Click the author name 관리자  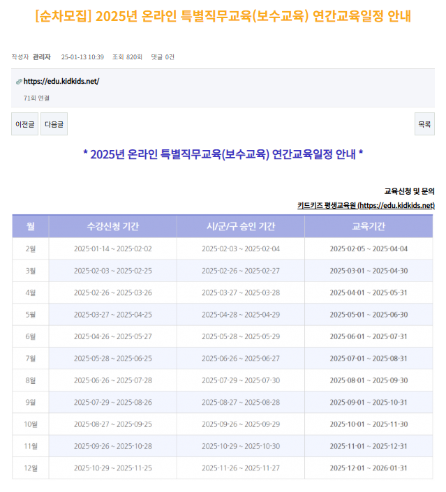42,57
